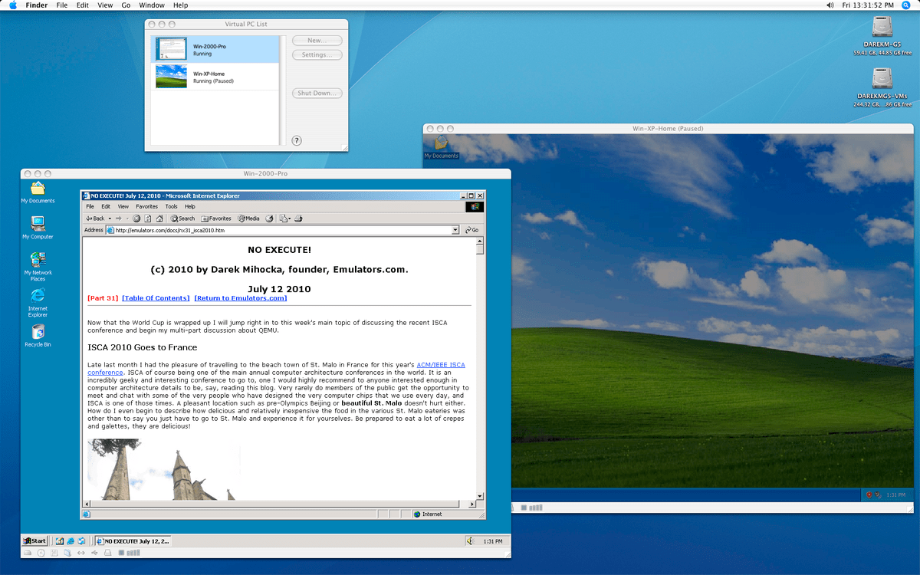Open the Window menu in the Mac menu bar
This screenshot has height=575, width=920.
[152, 5]
